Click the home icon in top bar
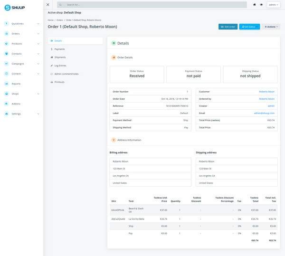285x256 pixels. [x=255, y=5]
